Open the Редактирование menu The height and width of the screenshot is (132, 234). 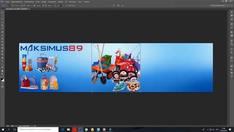coord(17,2)
